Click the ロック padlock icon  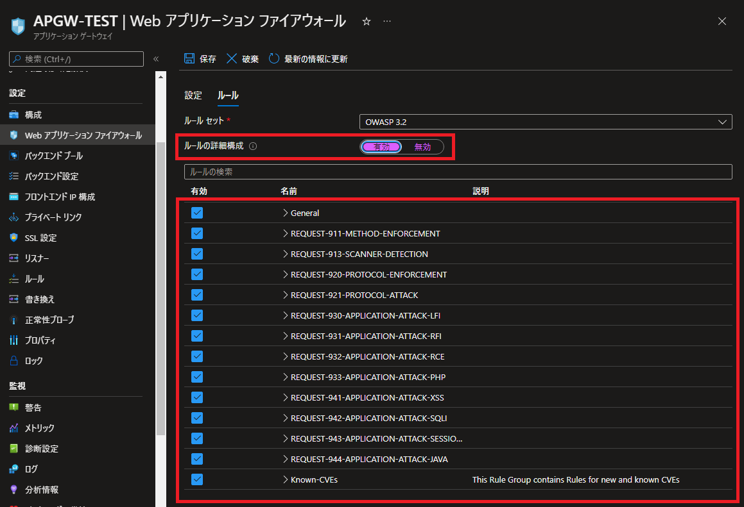point(13,361)
